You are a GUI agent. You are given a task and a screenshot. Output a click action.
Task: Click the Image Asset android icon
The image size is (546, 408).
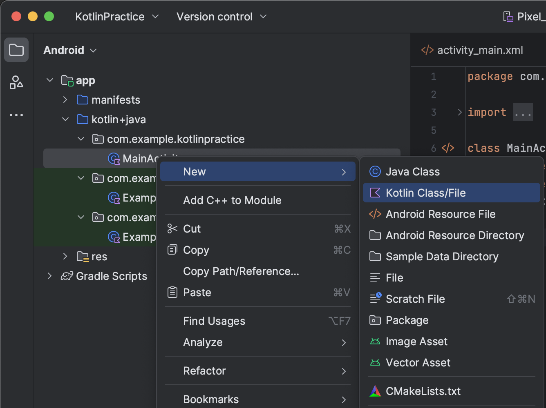(375, 341)
